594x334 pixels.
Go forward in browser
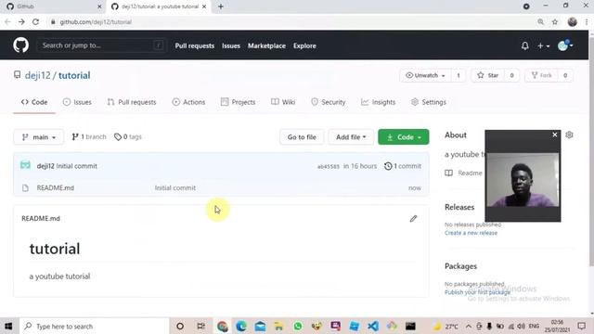tap(21, 22)
